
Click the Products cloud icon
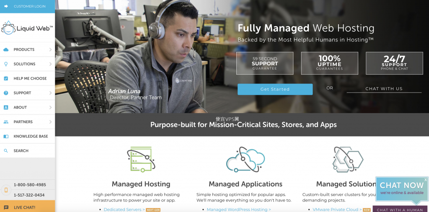(6, 49)
